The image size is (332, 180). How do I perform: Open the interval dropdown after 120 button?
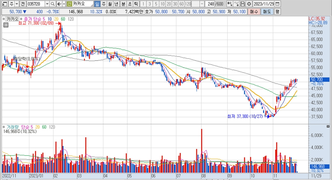(202, 4)
